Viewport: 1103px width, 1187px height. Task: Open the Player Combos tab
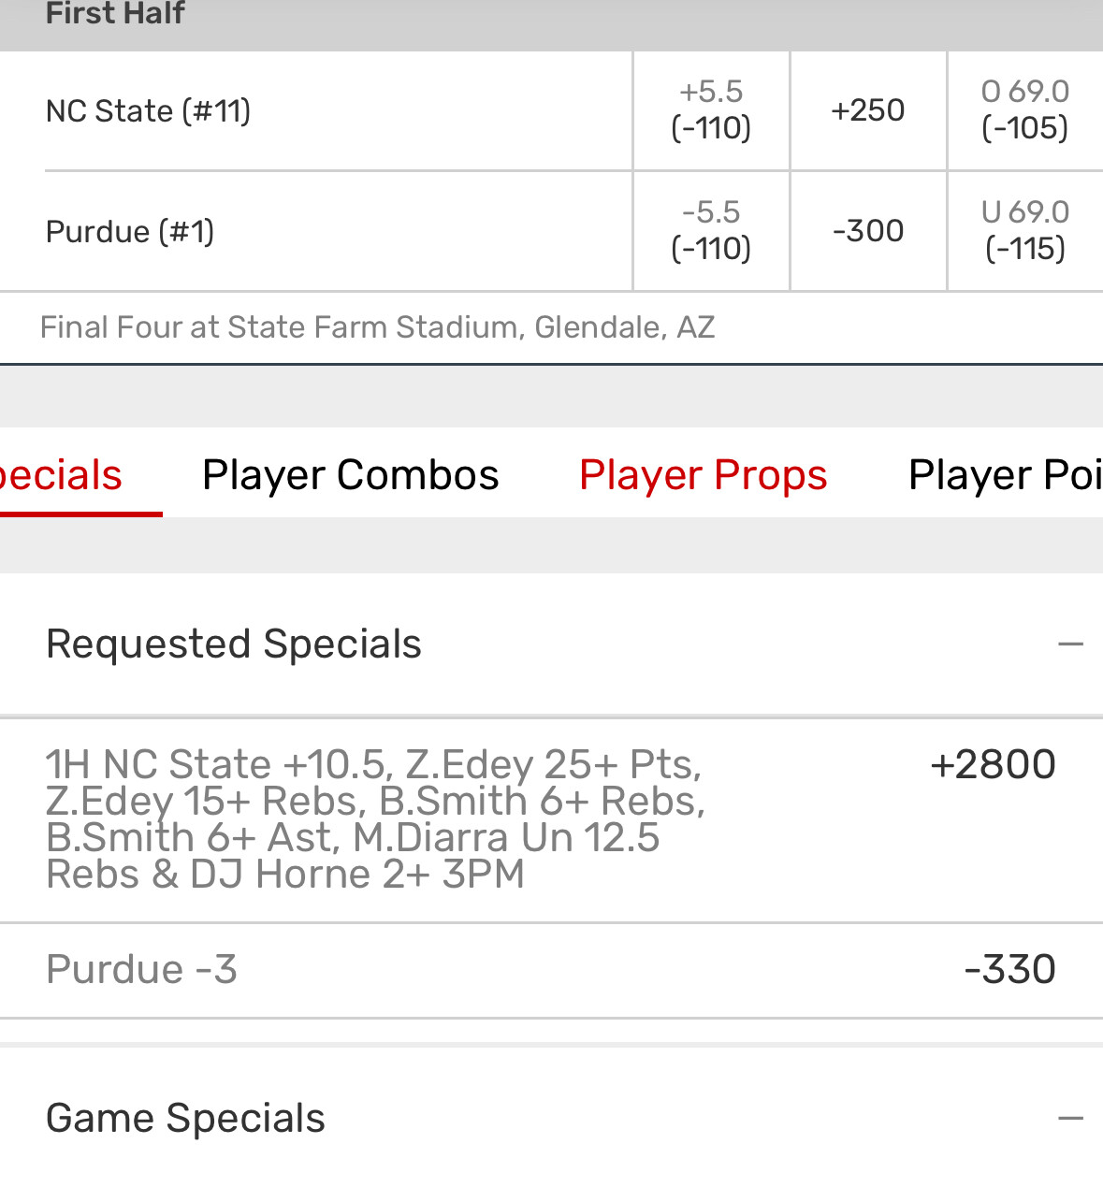click(350, 475)
